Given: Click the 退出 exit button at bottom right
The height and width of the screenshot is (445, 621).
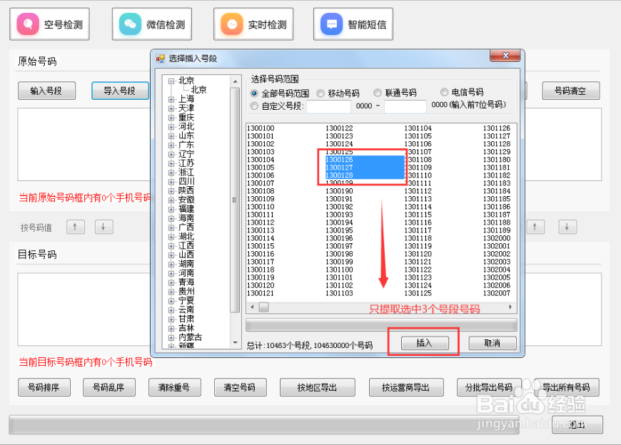Looking at the screenshot, I should [577, 424].
